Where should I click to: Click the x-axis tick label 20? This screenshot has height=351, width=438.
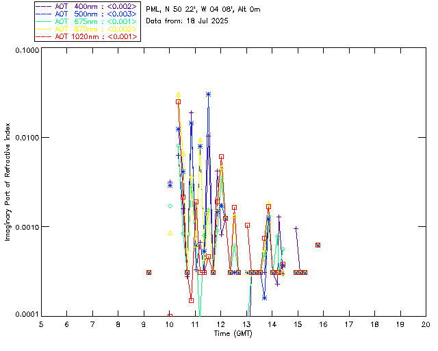click(x=426, y=324)
